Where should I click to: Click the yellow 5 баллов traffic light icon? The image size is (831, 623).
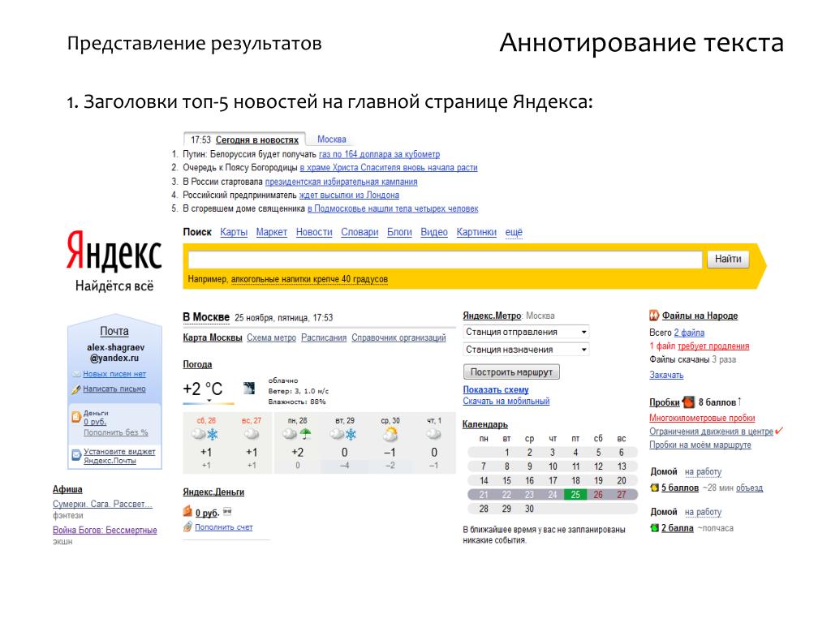(x=655, y=488)
